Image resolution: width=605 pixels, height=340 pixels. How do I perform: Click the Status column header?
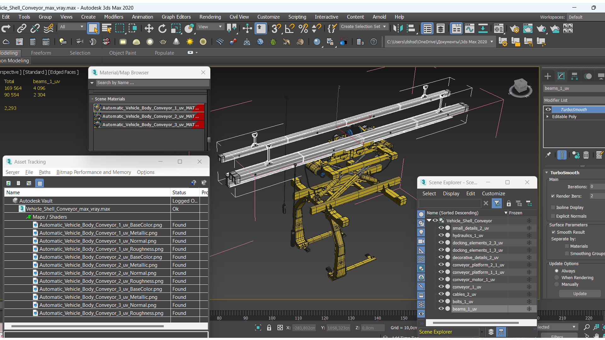pyautogui.click(x=185, y=193)
